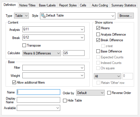Open the Base/Labels tab

click(x=47, y=5)
